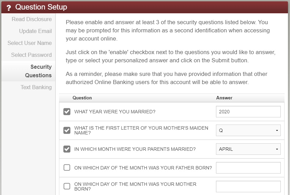The height and width of the screenshot is (195, 290).
Task: Click the mother's birth day answer field
Action: (x=248, y=186)
